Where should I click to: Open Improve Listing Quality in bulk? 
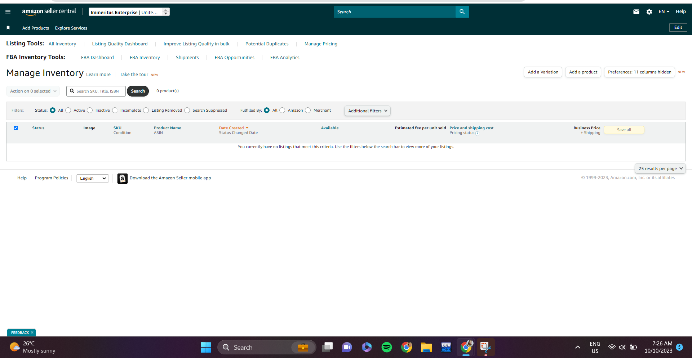(x=196, y=44)
